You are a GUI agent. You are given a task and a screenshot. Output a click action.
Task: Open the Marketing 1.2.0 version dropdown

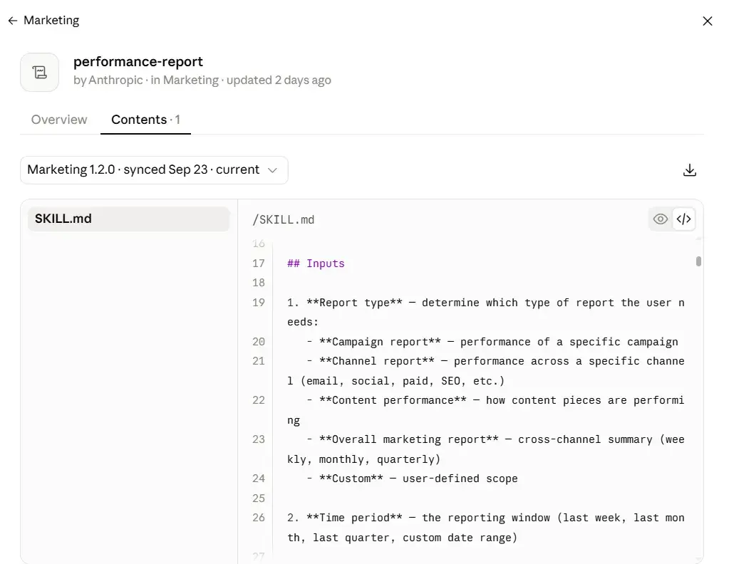[154, 170]
